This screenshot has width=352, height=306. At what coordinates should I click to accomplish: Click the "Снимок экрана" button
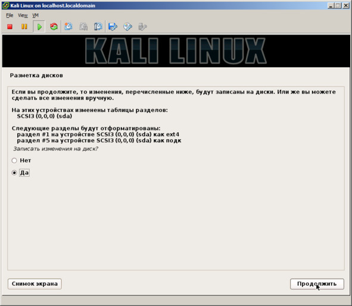click(x=35, y=284)
